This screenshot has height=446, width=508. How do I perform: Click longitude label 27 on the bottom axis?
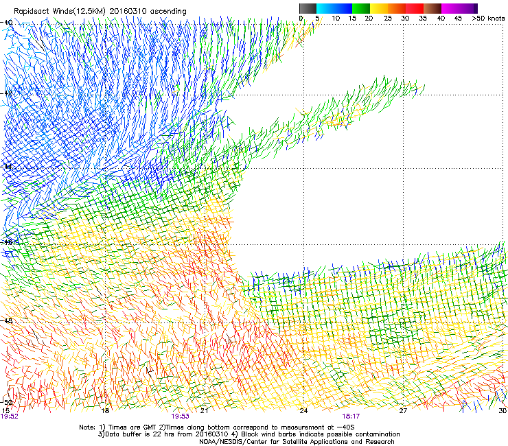click(403, 410)
